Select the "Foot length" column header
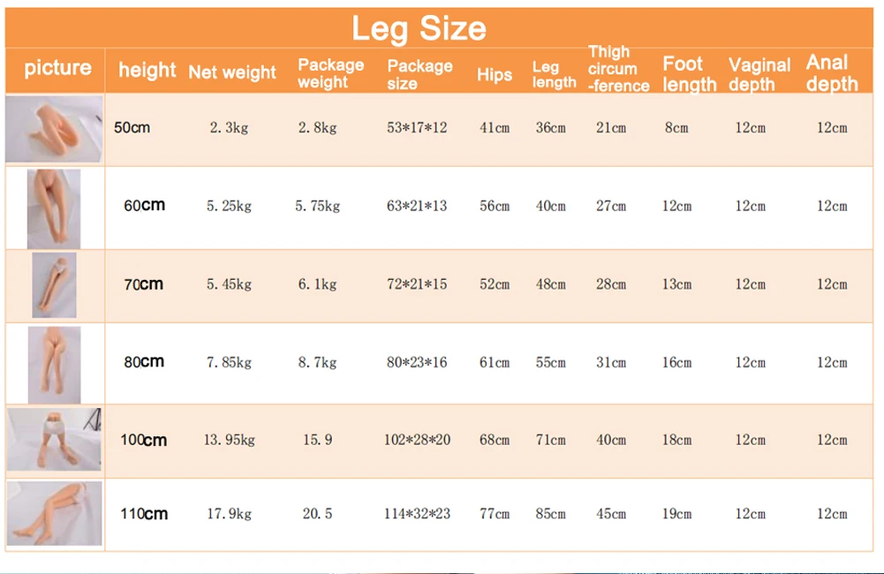 [689, 74]
